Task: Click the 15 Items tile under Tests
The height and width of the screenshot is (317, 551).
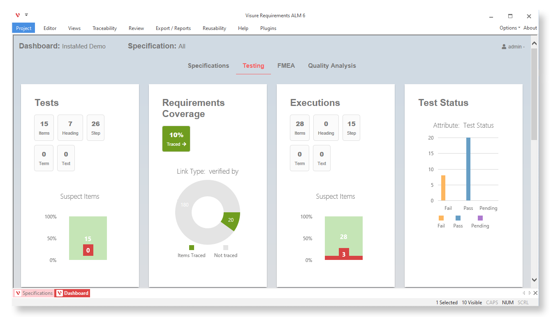Action: pyautogui.click(x=44, y=128)
